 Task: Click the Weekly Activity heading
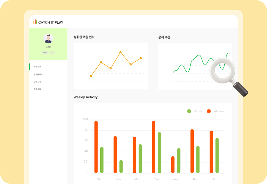point(86,97)
